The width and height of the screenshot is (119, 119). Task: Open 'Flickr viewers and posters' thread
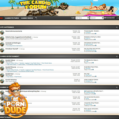click(91, 109)
